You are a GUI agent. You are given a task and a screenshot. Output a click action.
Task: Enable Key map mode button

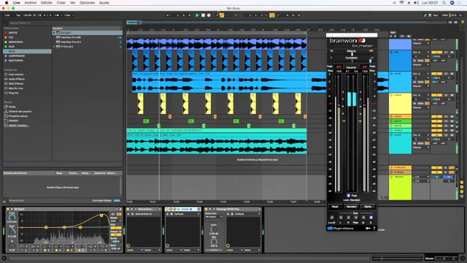[x=436, y=15]
